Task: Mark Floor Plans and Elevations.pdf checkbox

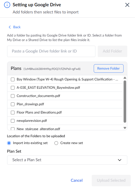Action: [13, 112]
